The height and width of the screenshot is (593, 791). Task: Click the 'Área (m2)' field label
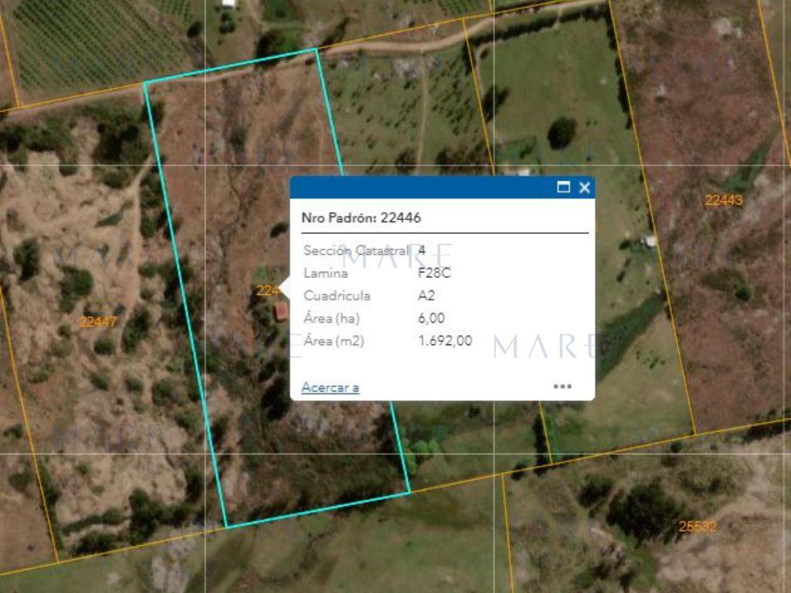pyautogui.click(x=334, y=341)
